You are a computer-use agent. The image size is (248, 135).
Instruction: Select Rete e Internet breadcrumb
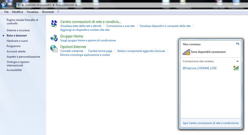[x=65, y=5]
